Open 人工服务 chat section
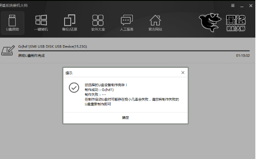The height and width of the screenshot is (159, 257). 127,23
